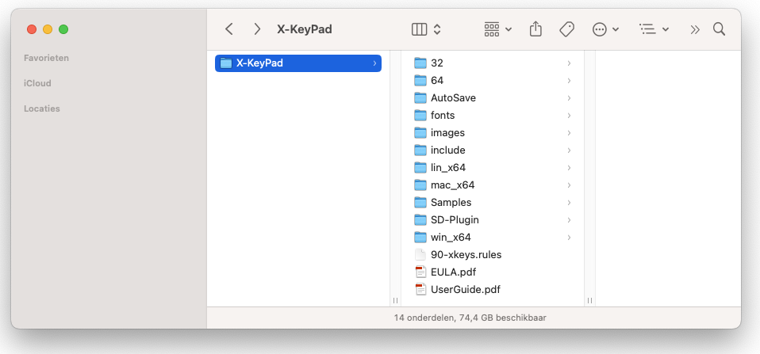Viewport: 760px width, 354px height.
Task: Select the fonts folder name
Action: 443,116
